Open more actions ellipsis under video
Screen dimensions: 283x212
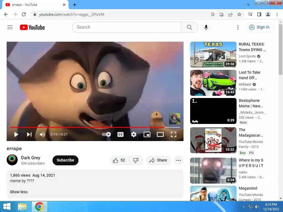179,160
